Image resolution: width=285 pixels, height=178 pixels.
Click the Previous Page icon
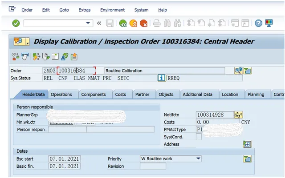click(201, 23)
